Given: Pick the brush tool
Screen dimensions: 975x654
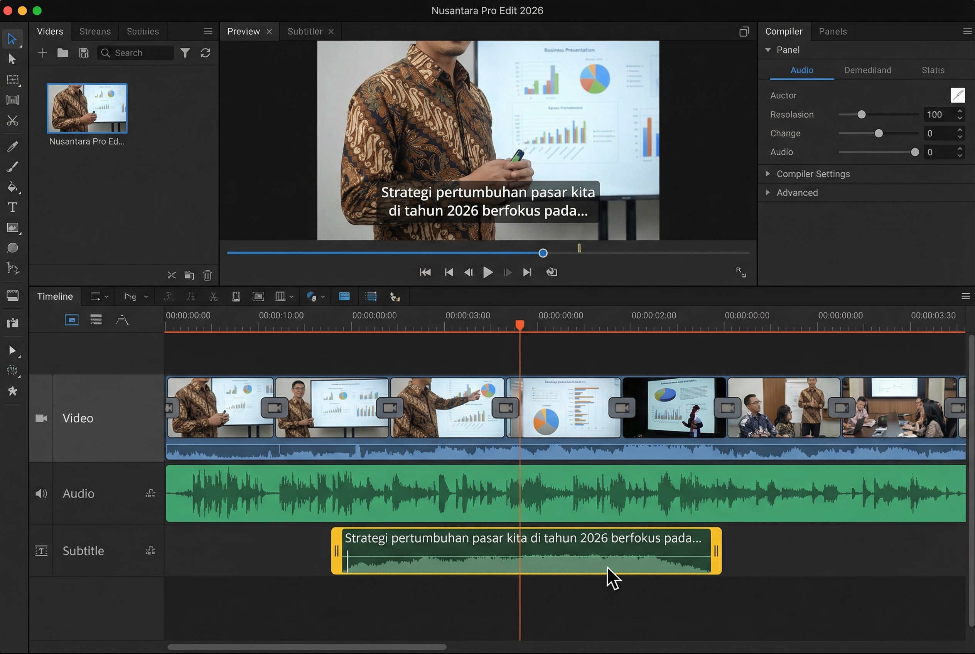Looking at the screenshot, I should coord(12,167).
